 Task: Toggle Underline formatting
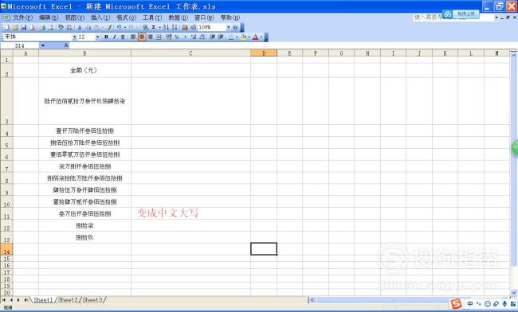[x=123, y=37]
